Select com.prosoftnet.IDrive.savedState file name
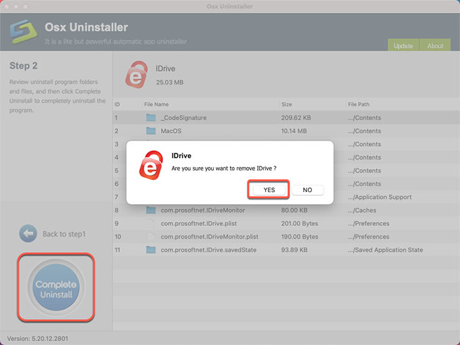This screenshot has width=460, height=345. [x=208, y=250]
